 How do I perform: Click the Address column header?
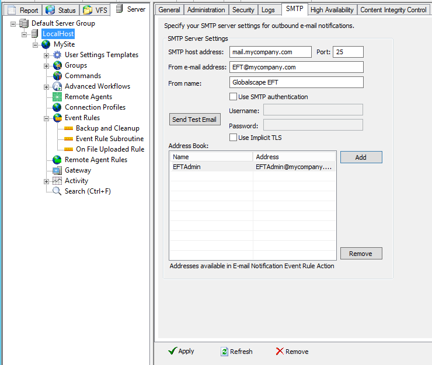(294, 157)
